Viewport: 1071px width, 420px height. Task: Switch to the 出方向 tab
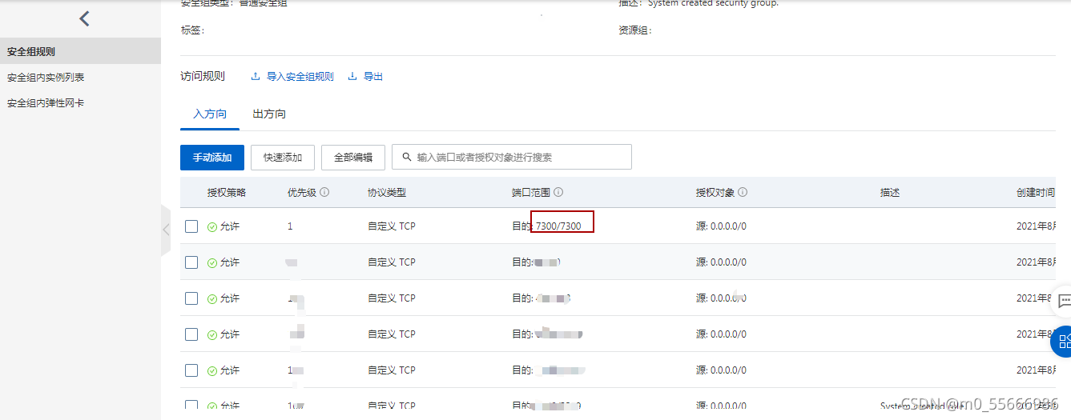point(269,114)
